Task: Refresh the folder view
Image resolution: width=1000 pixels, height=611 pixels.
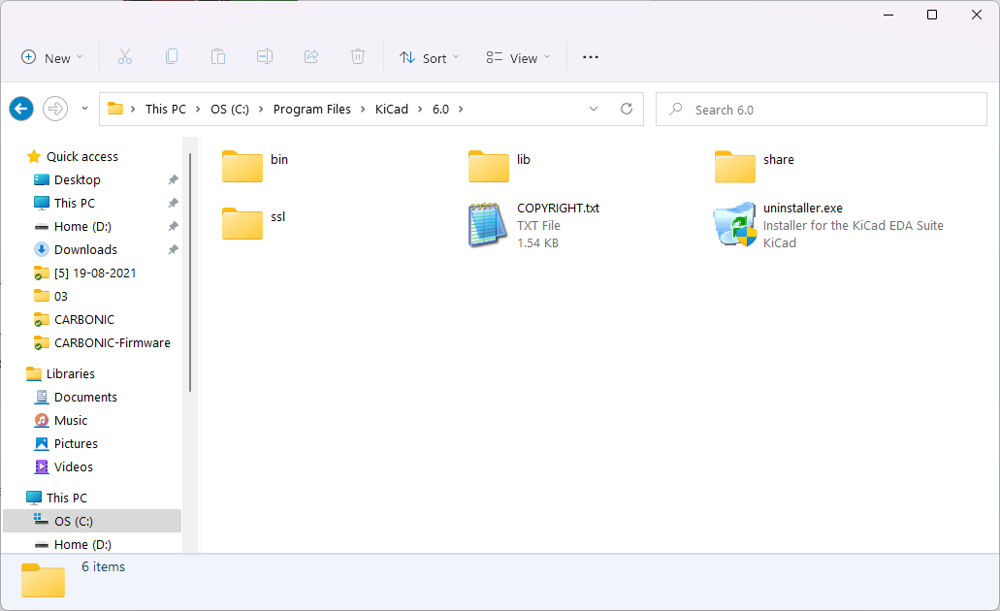Action: [x=627, y=109]
